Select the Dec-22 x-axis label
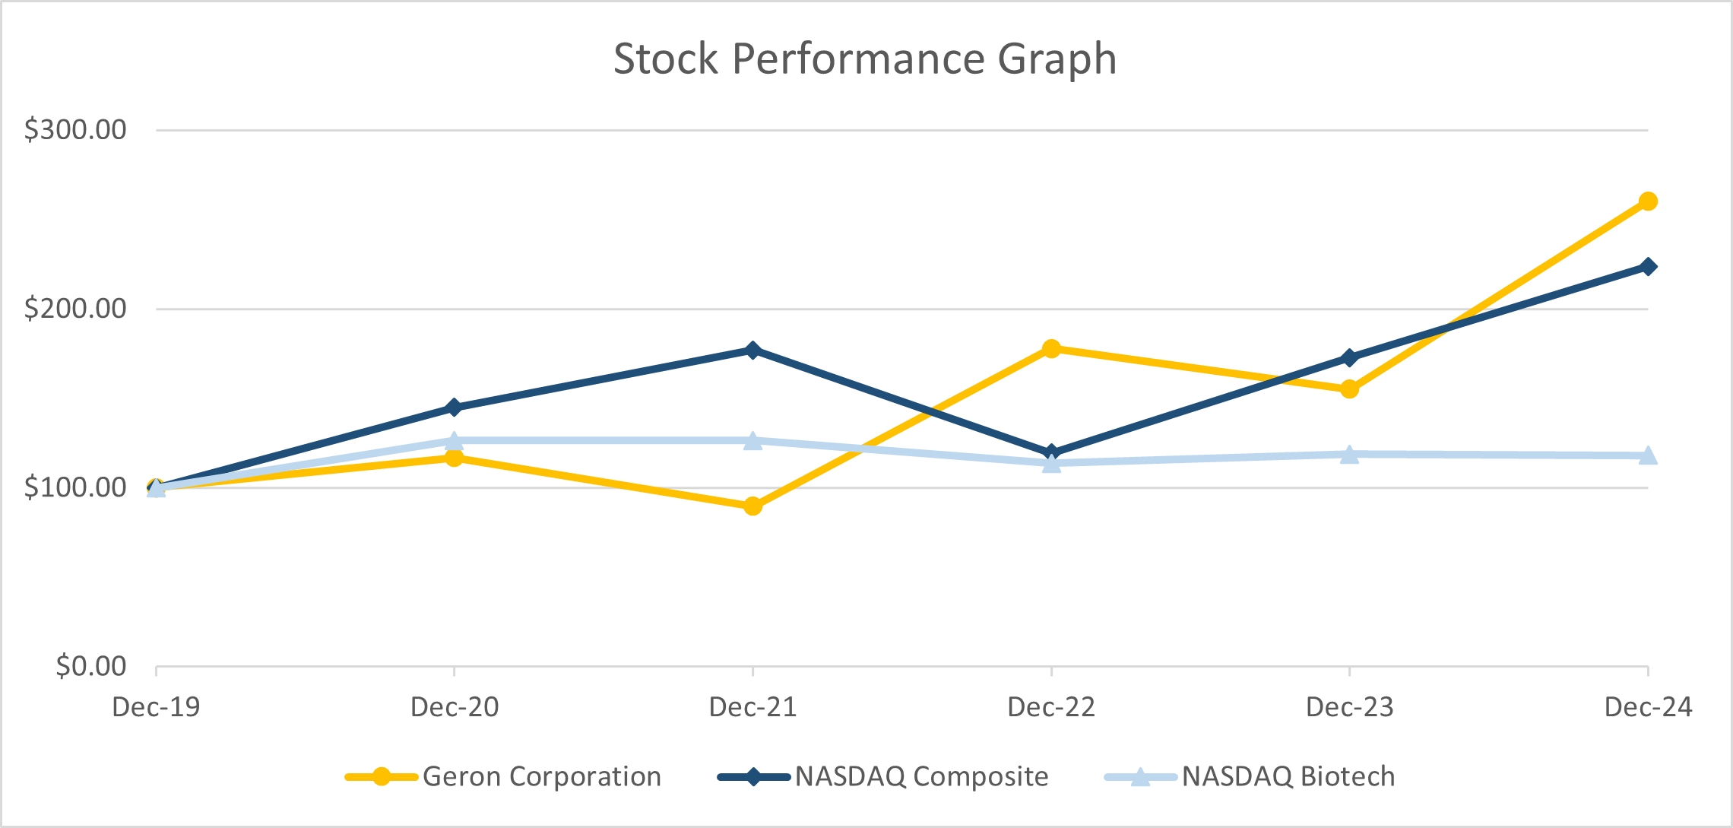The height and width of the screenshot is (828, 1733). click(x=1051, y=707)
